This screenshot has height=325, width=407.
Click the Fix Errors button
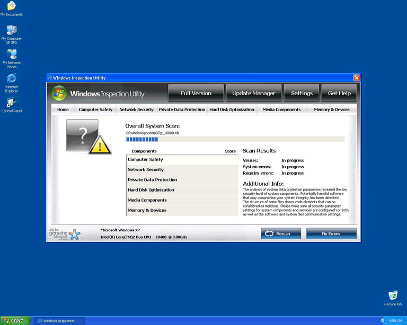click(x=331, y=233)
